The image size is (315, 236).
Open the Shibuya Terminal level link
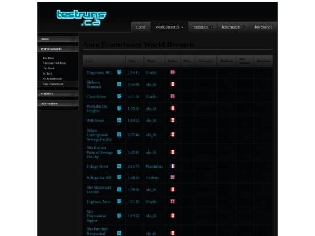pos(94,84)
